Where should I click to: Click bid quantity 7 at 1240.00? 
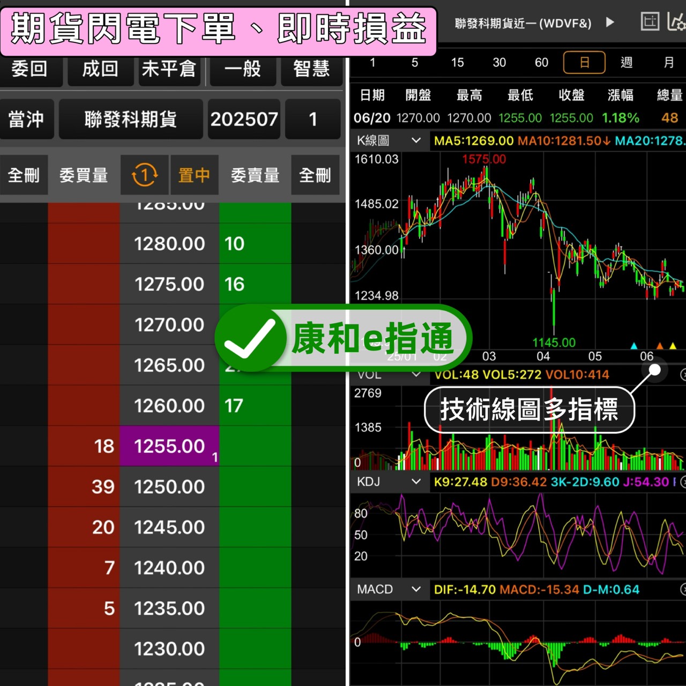pos(109,568)
